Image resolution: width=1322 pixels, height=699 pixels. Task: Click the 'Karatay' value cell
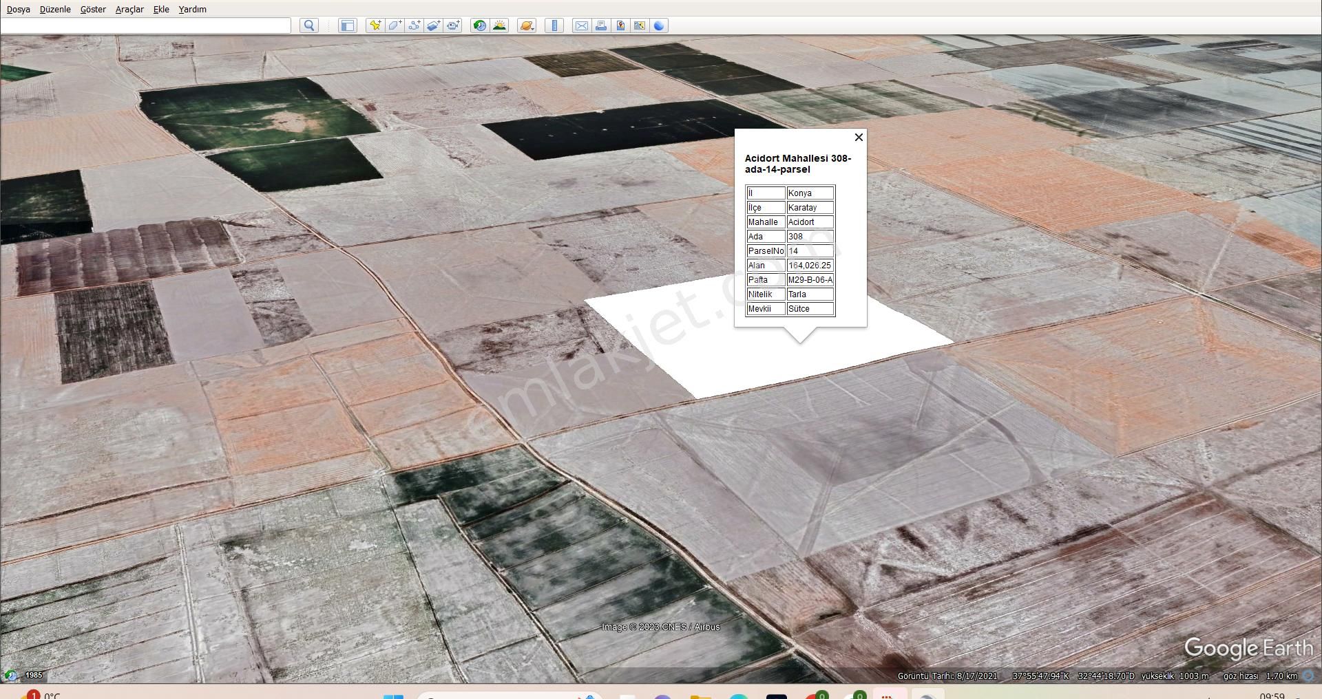[810, 208]
